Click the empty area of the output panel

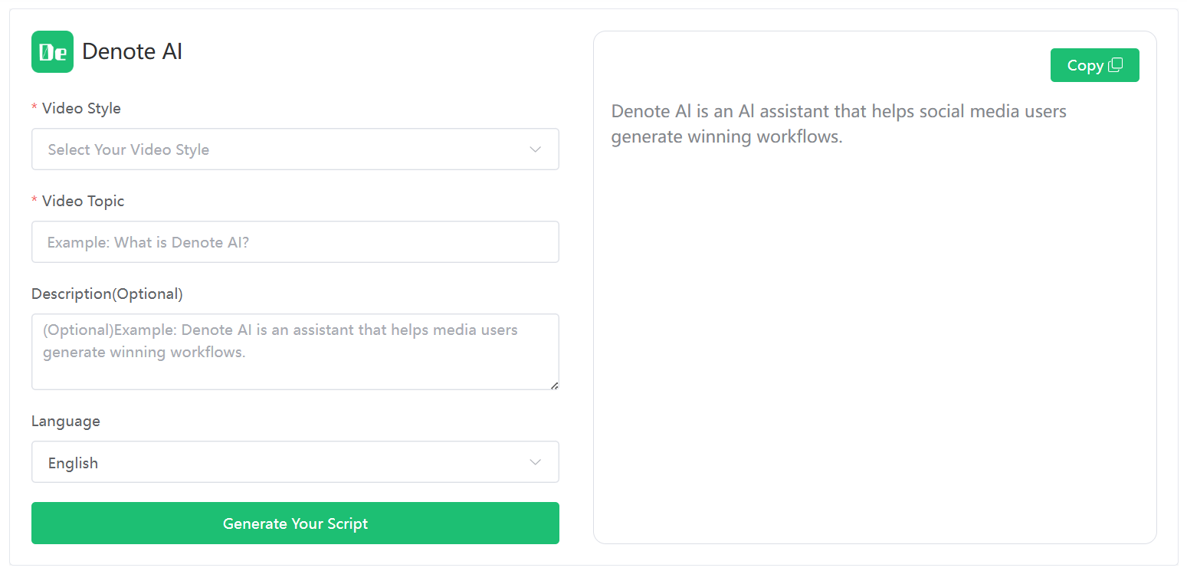click(874, 345)
